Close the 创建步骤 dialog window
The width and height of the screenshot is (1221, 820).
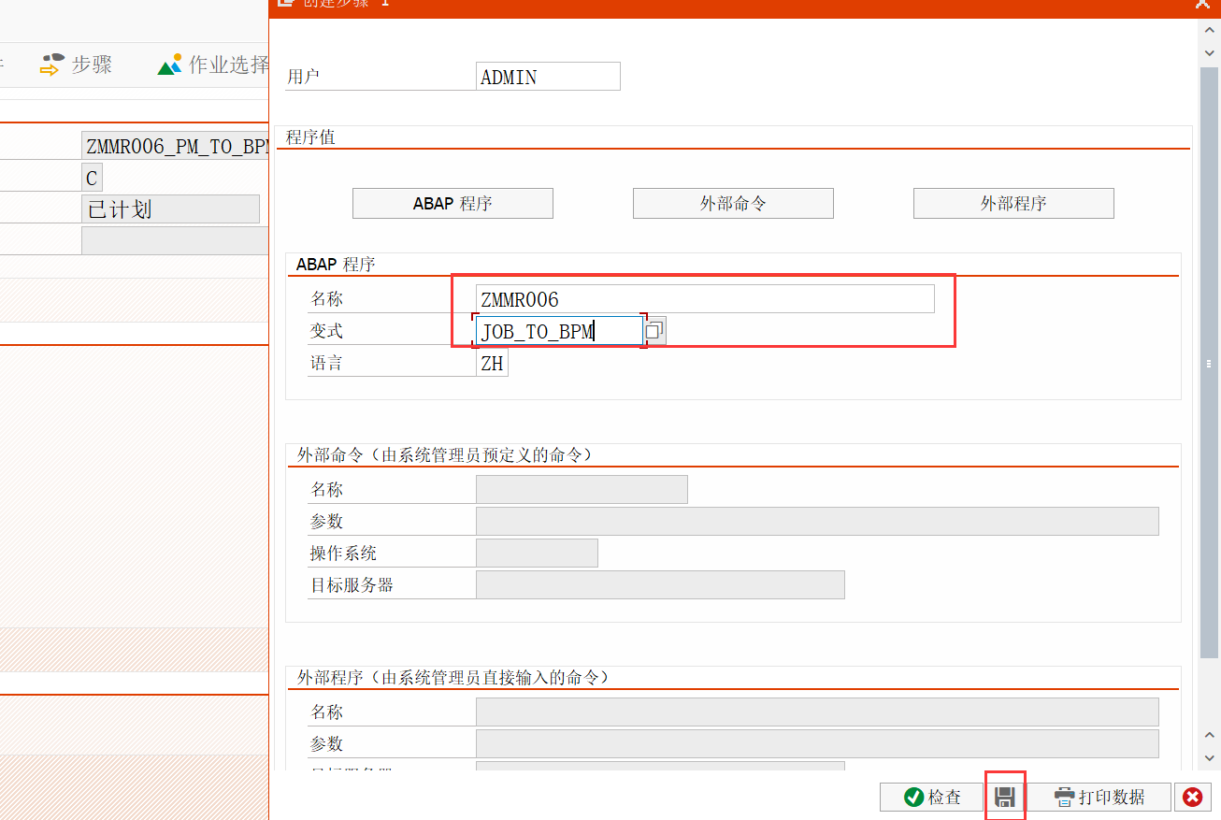1202,5
